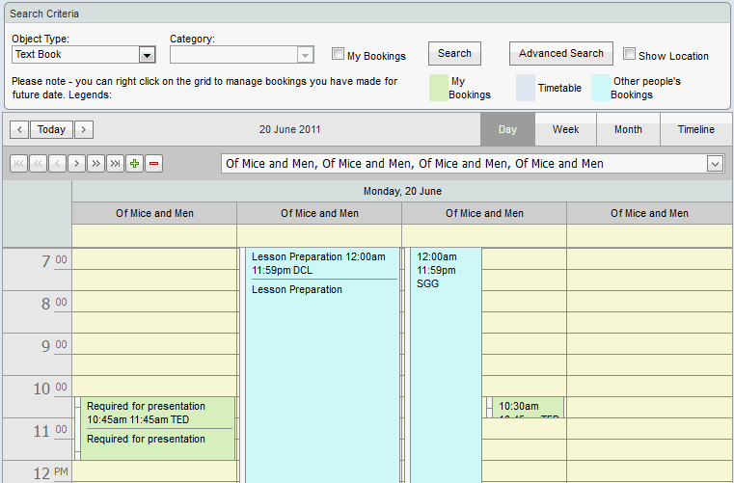Click the 20 June 2011 date label
This screenshot has height=483, width=734.
tap(289, 129)
